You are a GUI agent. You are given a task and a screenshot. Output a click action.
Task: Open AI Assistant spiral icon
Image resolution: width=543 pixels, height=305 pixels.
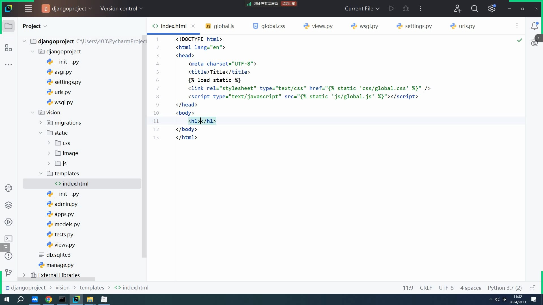pyautogui.click(x=534, y=43)
